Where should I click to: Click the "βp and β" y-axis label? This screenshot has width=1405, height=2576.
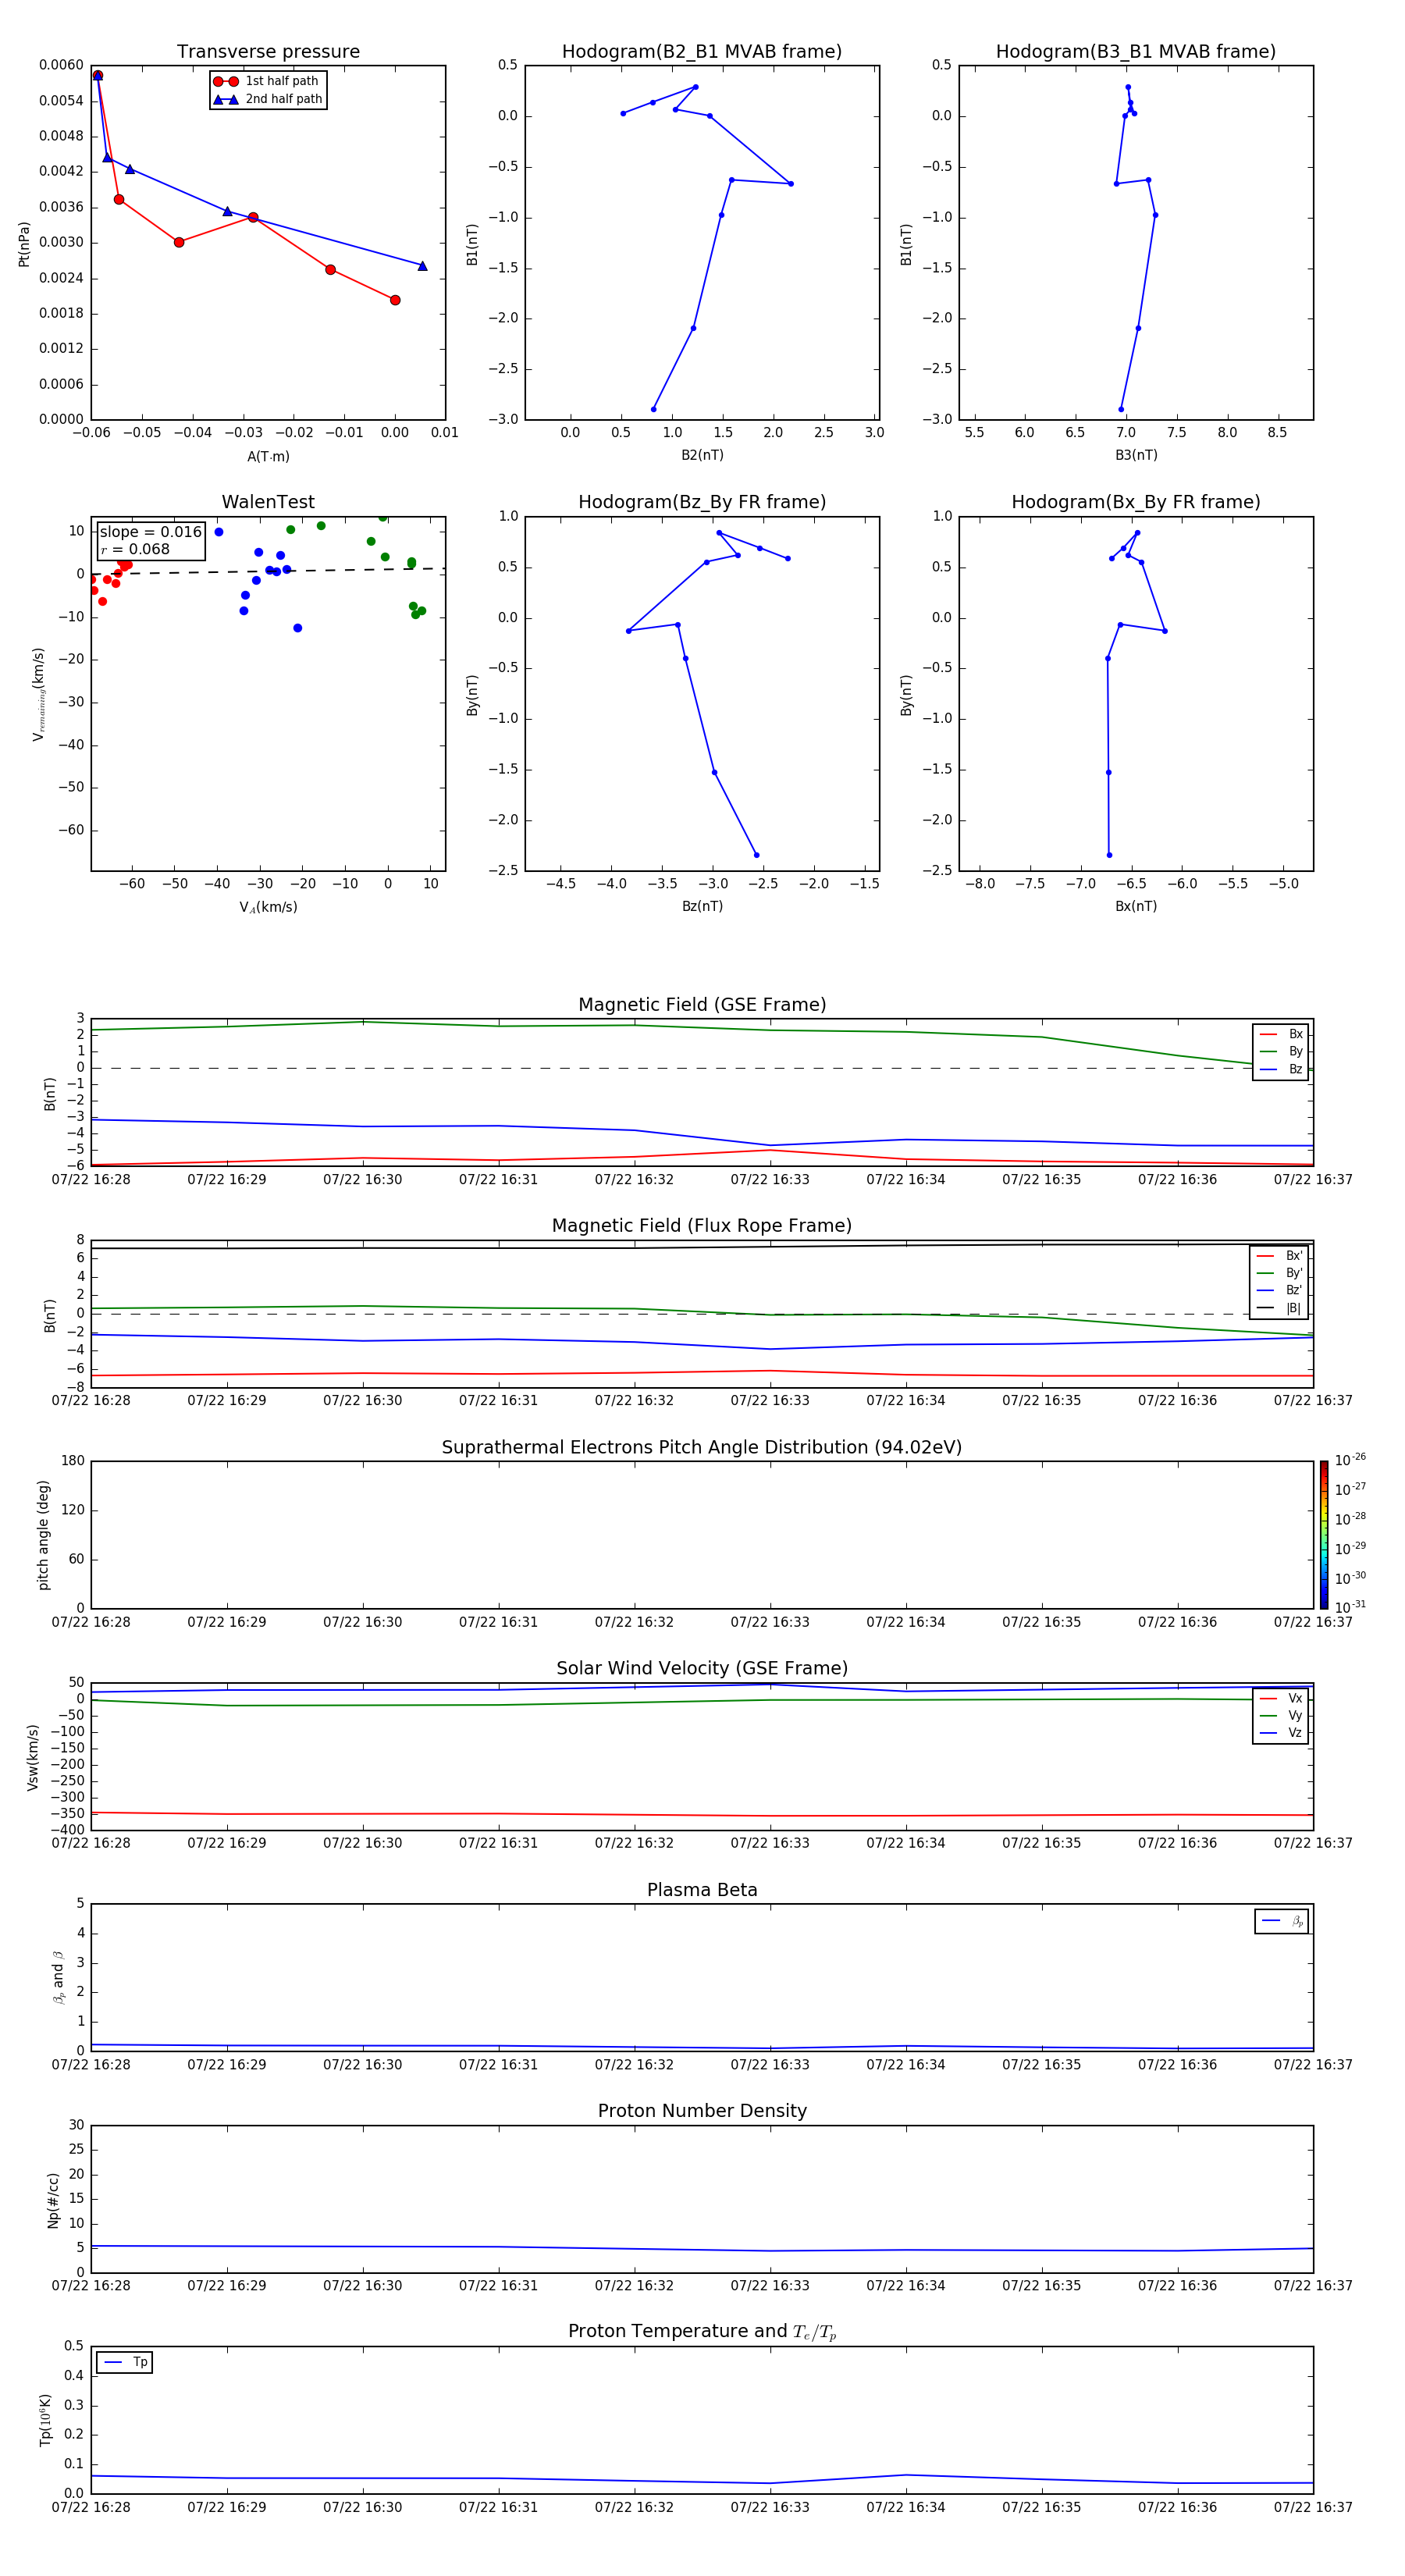pyautogui.click(x=58, y=1977)
